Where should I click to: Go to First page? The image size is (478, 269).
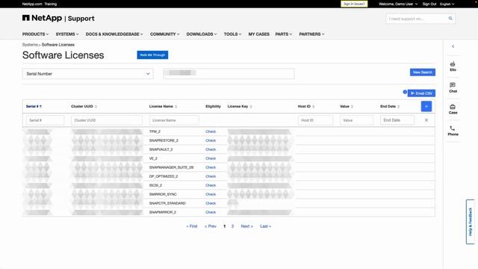[192, 226]
